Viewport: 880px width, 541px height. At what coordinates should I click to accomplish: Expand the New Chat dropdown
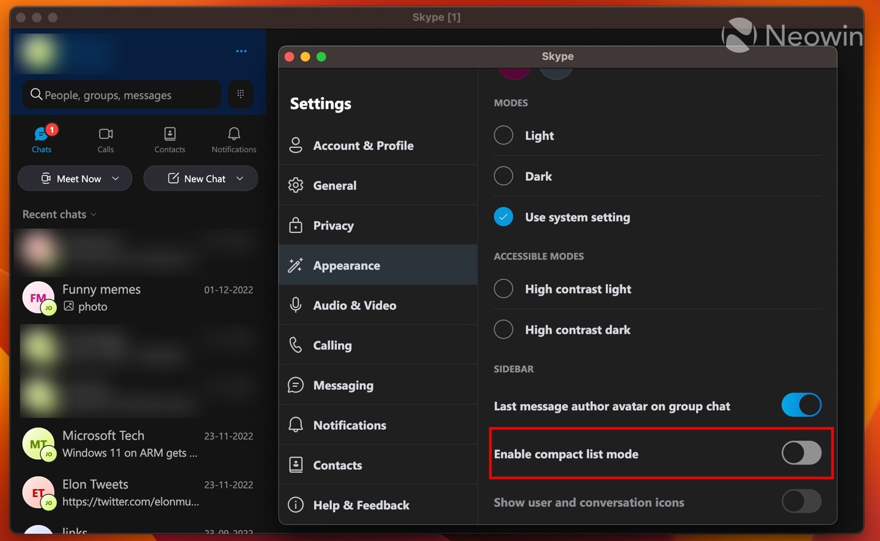point(240,178)
